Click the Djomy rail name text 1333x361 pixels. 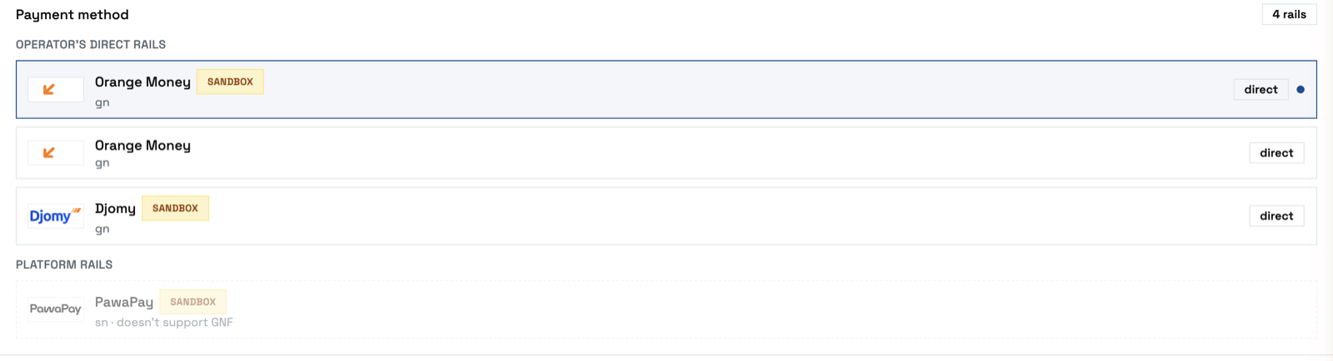115,209
